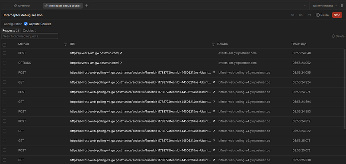The width and height of the screenshot is (346, 164).
Task: Open the OPTIONS events-am.gw.postman.com URL
Action: [94, 63]
